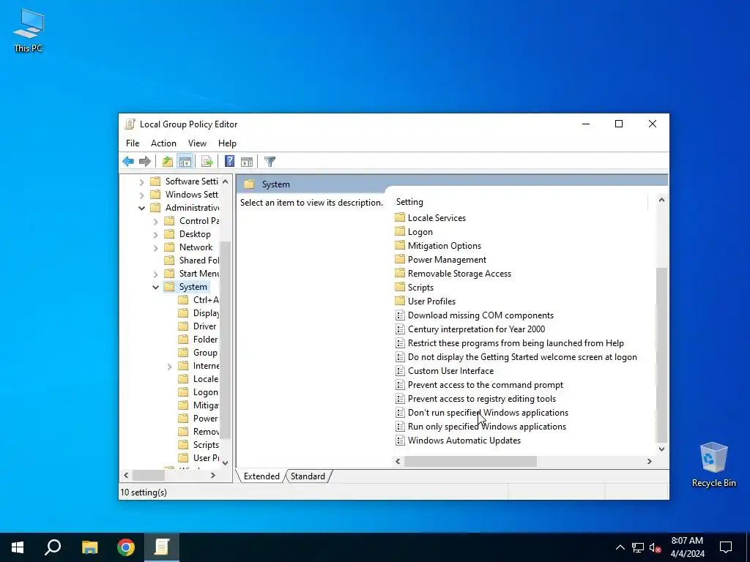Collapse the System tree node
750x562 pixels.
point(155,287)
